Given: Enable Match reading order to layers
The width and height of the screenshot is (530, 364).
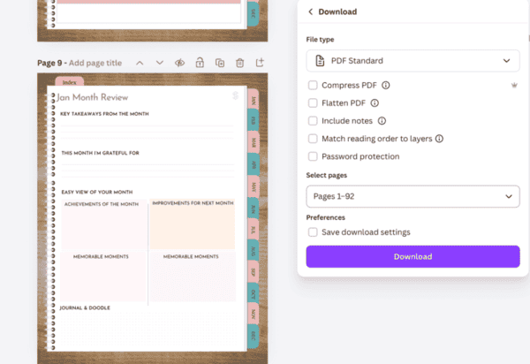Looking at the screenshot, I should (313, 139).
